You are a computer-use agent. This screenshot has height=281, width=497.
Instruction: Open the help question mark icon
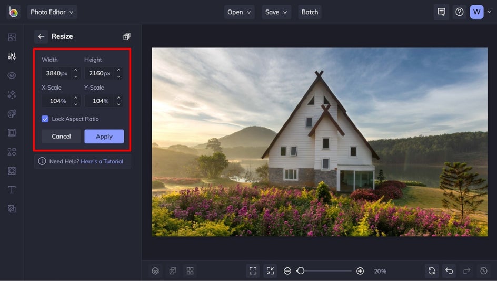[x=459, y=12]
